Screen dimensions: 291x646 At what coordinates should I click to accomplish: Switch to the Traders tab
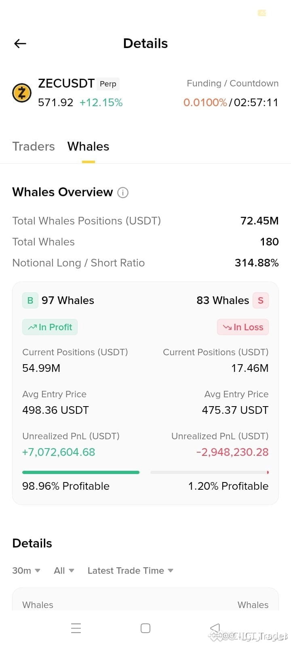click(34, 146)
